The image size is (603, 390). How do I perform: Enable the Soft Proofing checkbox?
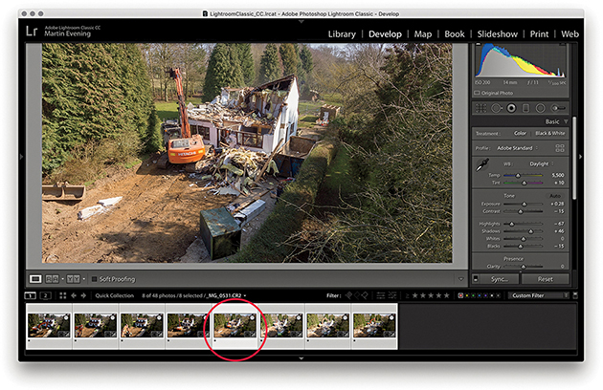[x=94, y=279]
